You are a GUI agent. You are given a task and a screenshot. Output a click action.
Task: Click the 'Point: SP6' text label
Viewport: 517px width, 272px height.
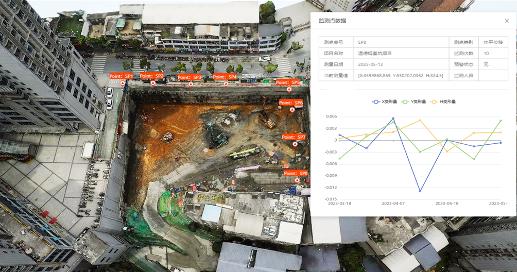pos(291,103)
